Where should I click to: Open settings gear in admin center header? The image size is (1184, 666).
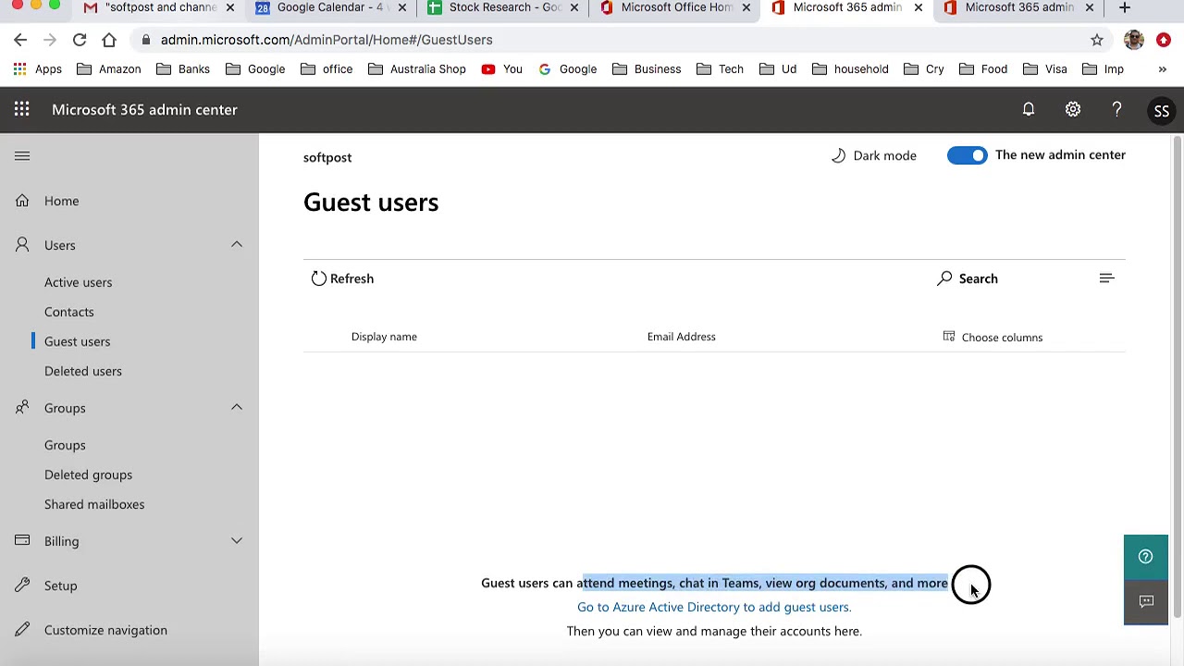click(x=1073, y=109)
